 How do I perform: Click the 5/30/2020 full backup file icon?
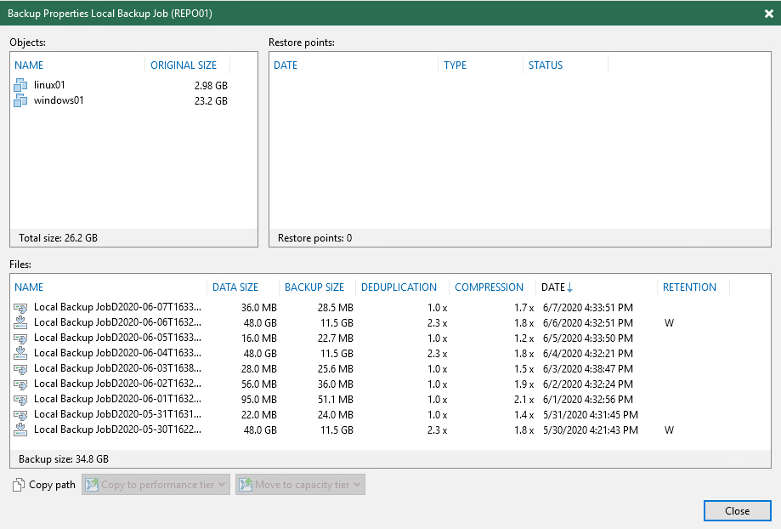coord(20,430)
